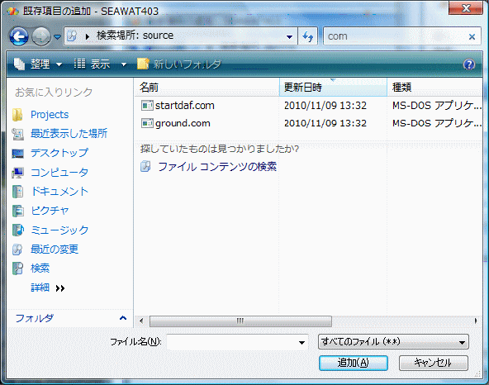Screen dimensions: 489x385
Task: Open Projects favorite link
Action: click(x=50, y=115)
